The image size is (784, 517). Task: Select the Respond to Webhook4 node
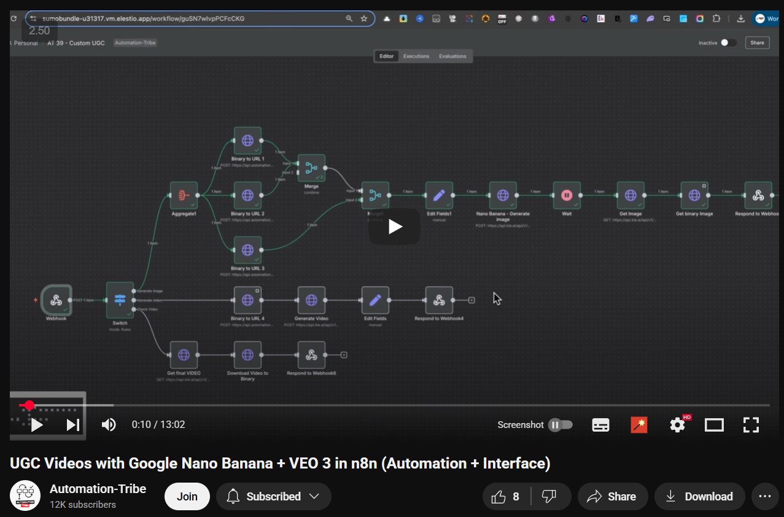point(439,300)
